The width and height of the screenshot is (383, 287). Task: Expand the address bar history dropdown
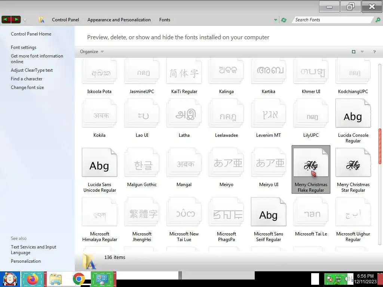coord(276,20)
